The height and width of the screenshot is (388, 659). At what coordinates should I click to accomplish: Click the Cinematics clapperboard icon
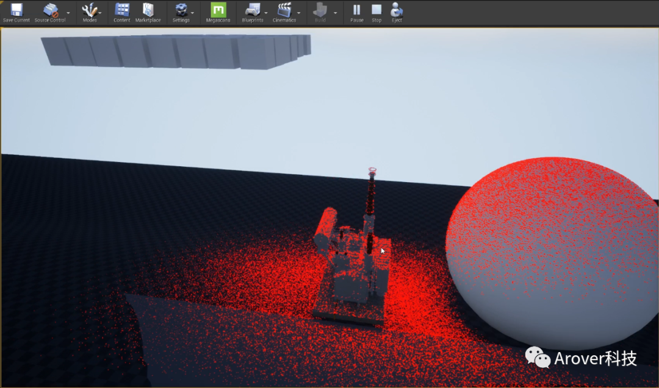coord(284,10)
